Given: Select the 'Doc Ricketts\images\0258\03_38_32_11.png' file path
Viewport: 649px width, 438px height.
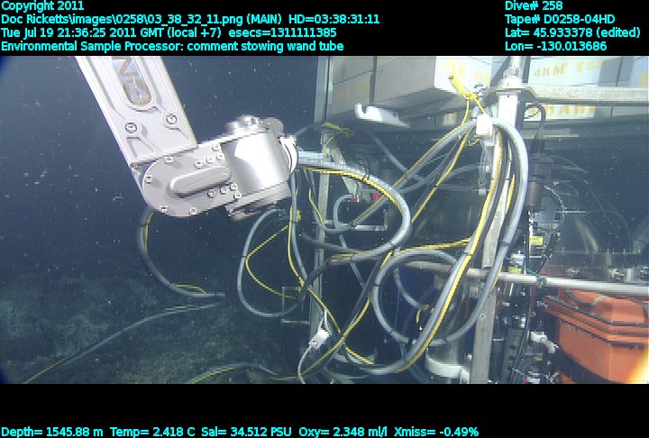Looking at the screenshot, I should click(121, 20).
